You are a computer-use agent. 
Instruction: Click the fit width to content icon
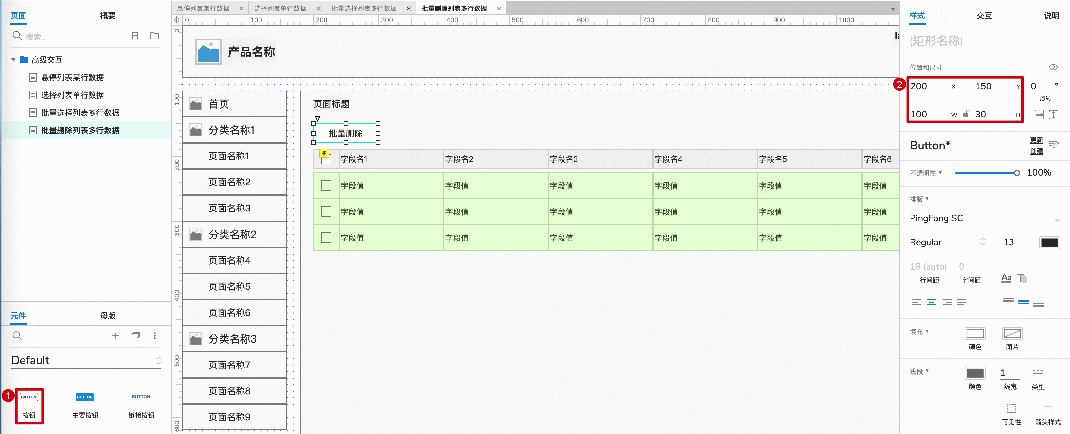click(1039, 115)
